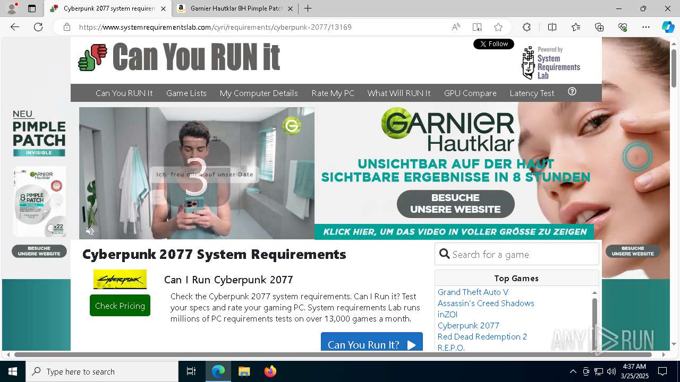Click the X Follow button
Image resolution: width=680 pixels, height=382 pixels.
(494, 44)
